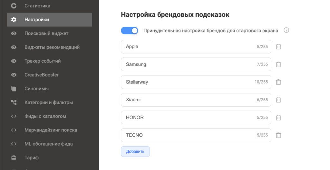Viewport: 330px width, 170px height.
Task: Click eye icon beside Трекер событий
Action: coord(14,61)
